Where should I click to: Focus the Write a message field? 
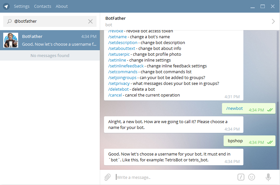[175, 177]
